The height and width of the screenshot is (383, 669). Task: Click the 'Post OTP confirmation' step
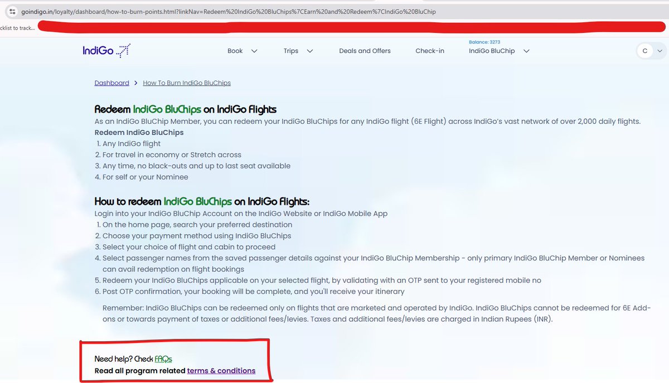[254, 292]
